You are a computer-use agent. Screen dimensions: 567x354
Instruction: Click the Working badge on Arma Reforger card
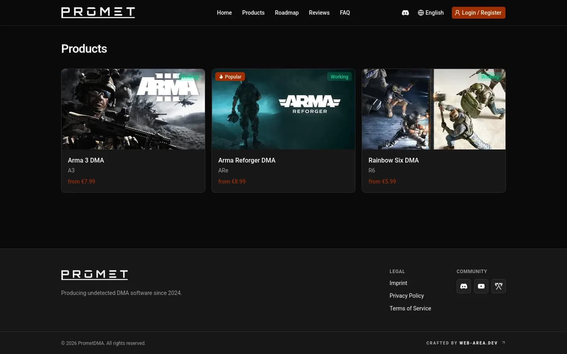[339, 77]
